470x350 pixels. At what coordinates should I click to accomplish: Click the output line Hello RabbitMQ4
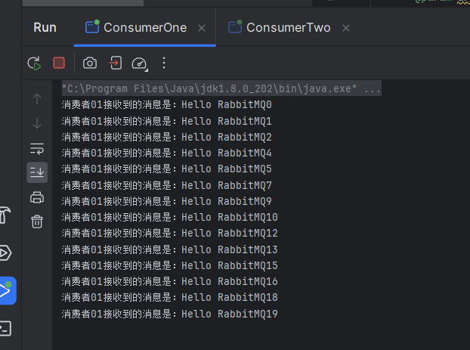coord(167,153)
